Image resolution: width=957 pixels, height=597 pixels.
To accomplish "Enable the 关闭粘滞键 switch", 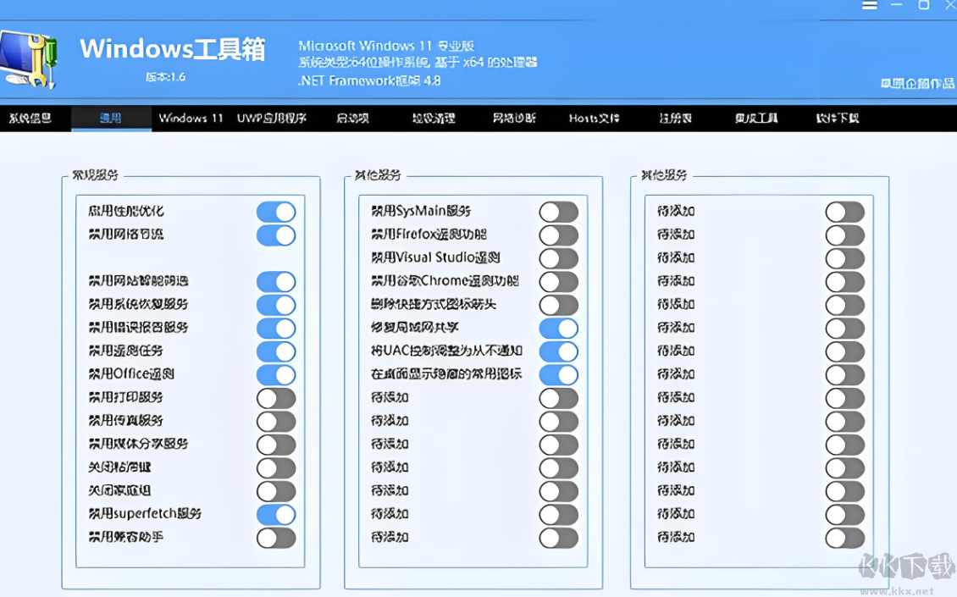I will click(x=276, y=467).
